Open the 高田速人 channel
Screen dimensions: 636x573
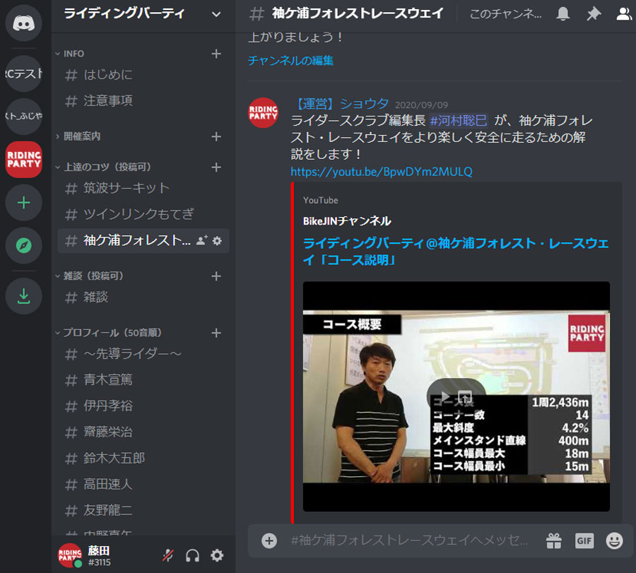(143, 484)
